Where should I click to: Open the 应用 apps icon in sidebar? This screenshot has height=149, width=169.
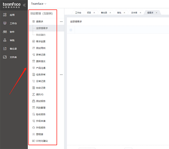pyautogui.click(x=5, y=15)
